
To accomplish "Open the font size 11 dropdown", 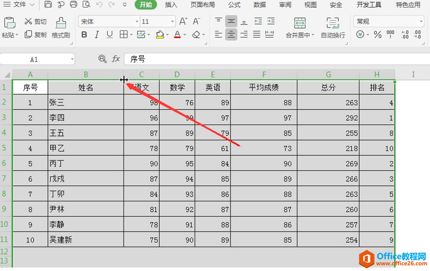I will (173, 21).
